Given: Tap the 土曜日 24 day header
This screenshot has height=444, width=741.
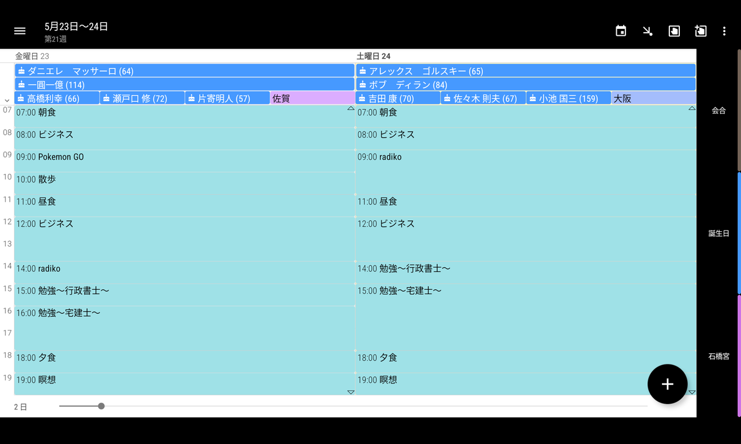Looking at the screenshot, I should pyautogui.click(x=374, y=56).
